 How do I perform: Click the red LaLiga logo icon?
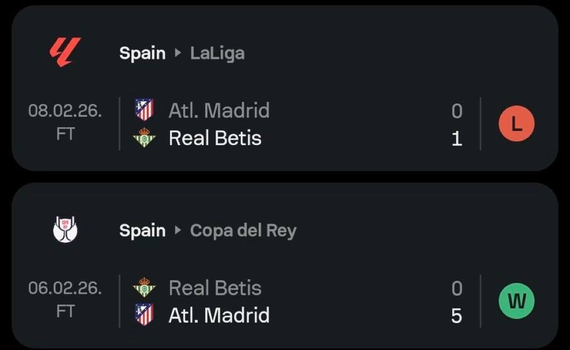[65, 52]
